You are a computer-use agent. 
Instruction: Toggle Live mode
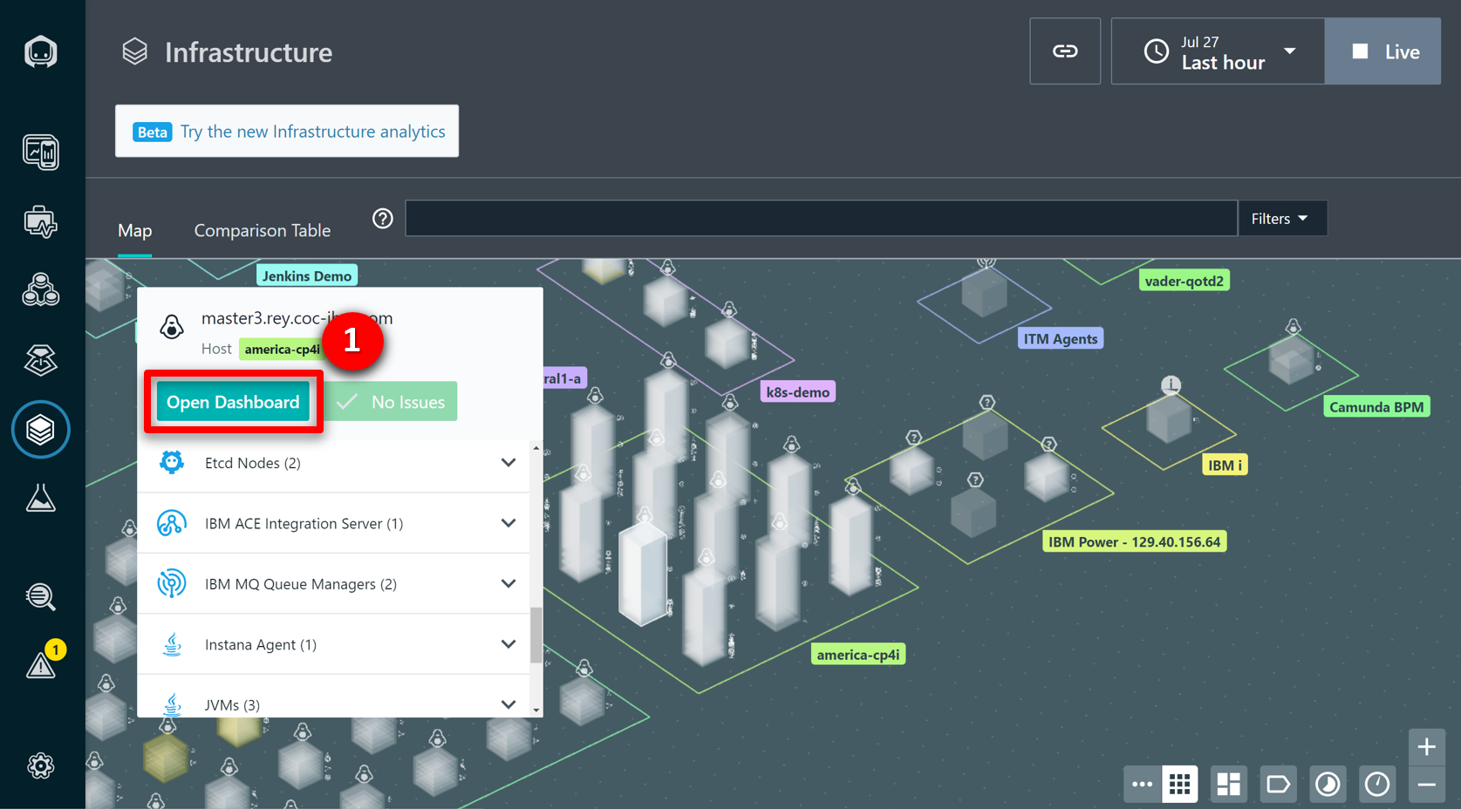pos(1383,51)
